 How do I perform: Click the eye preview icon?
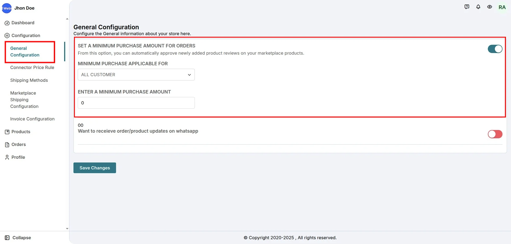coord(490,7)
